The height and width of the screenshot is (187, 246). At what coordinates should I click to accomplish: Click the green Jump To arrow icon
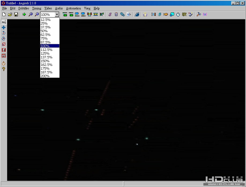click(24, 14)
